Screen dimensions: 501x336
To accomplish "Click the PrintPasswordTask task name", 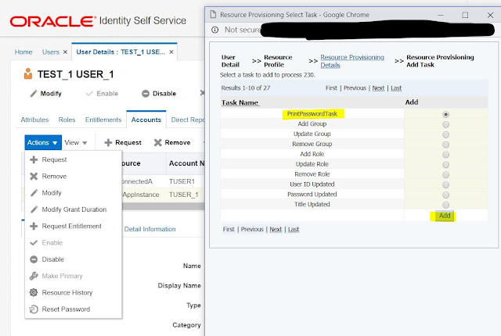I will coord(312,114).
